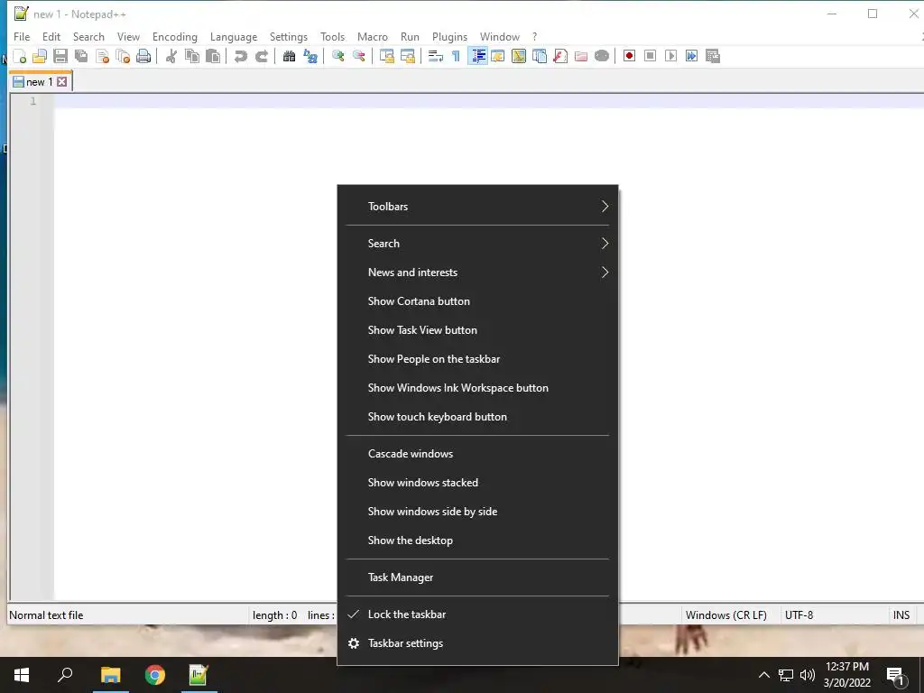This screenshot has height=693, width=924.
Task: Toggle Show Cortana button
Action: (x=478, y=301)
